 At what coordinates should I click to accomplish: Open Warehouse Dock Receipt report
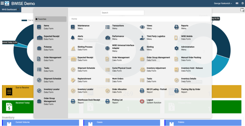(x=85, y=102)
